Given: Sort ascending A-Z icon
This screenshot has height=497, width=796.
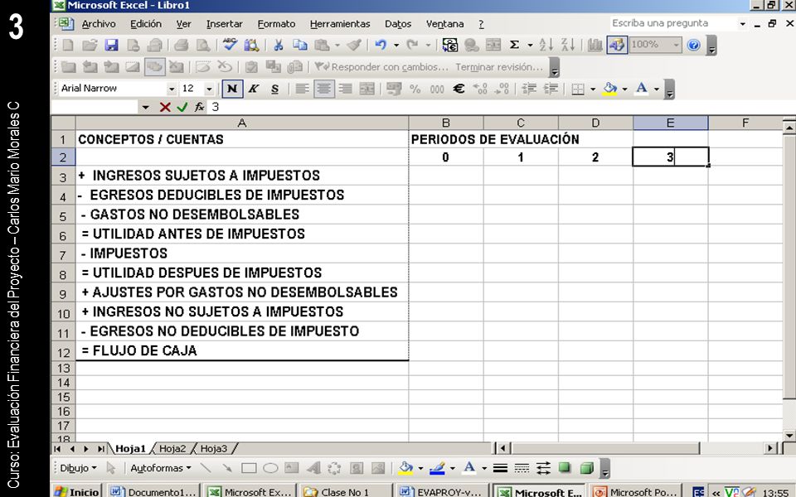Looking at the screenshot, I should (546, 45).
